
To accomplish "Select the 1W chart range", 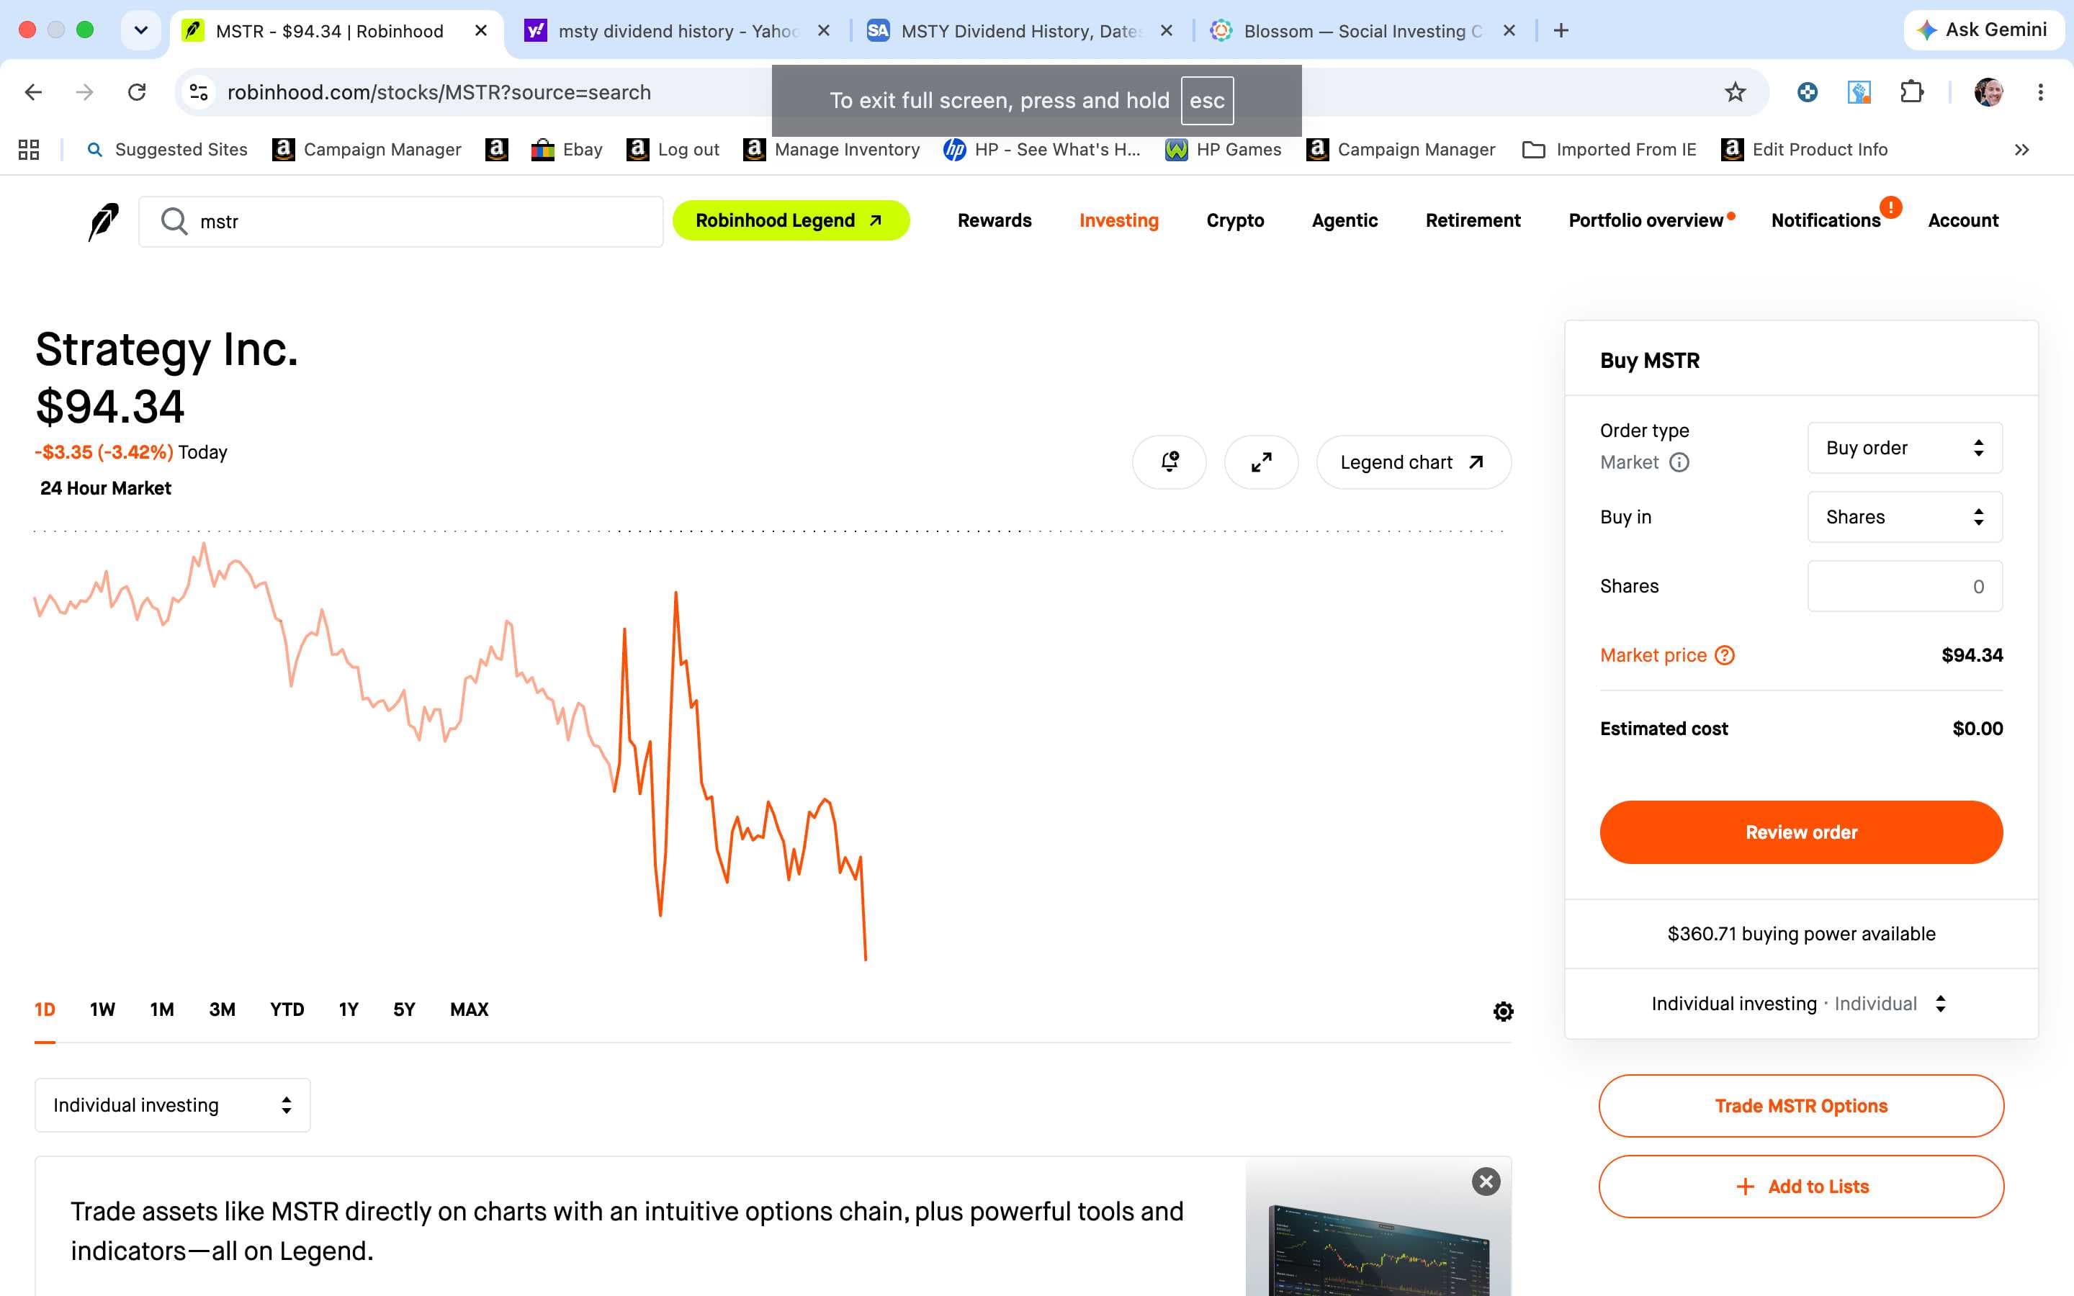I will point(102,1009).
